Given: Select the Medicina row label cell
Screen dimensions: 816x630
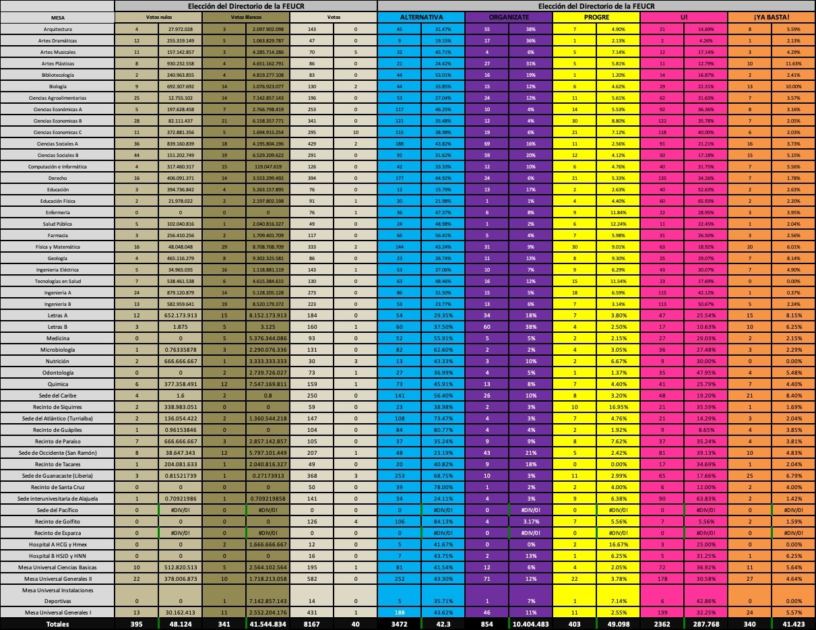Looking at the screenshot, I should pos(58,337).
